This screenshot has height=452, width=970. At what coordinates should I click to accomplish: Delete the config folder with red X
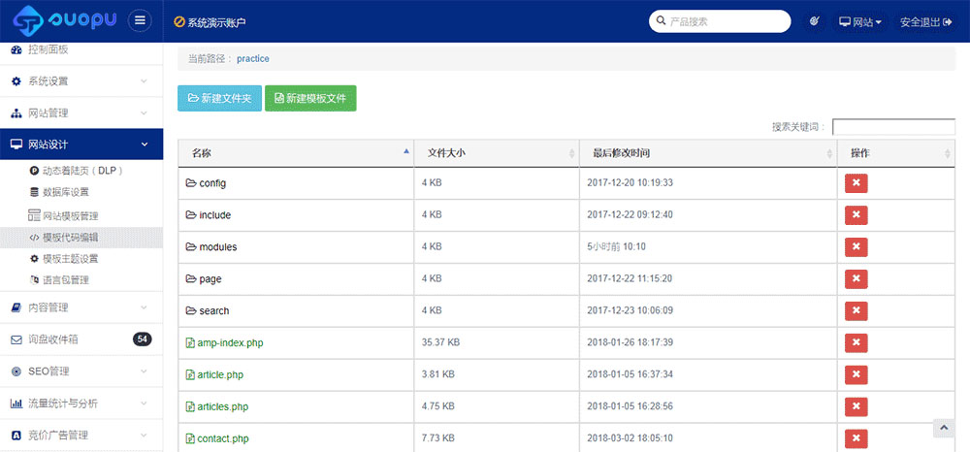[x=856, y=183]
